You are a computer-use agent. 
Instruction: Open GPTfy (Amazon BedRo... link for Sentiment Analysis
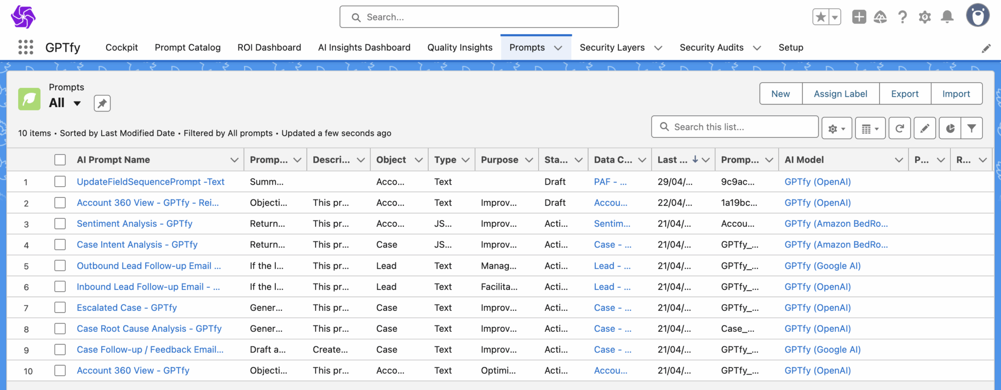[836, 223]
